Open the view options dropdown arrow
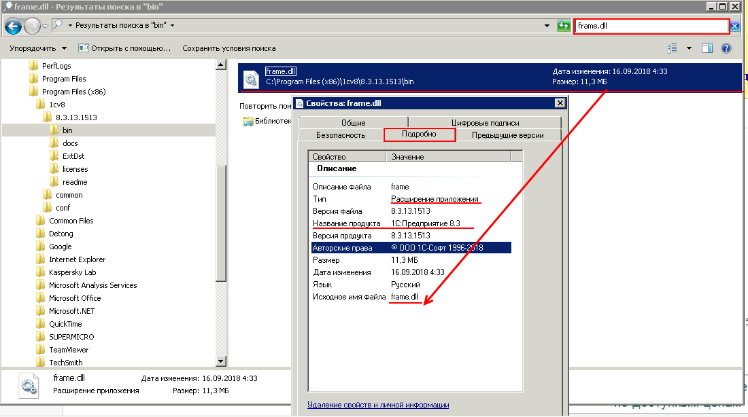Viewport: 748px width, 417px height. pyautogui.click(x=689, y=48)
